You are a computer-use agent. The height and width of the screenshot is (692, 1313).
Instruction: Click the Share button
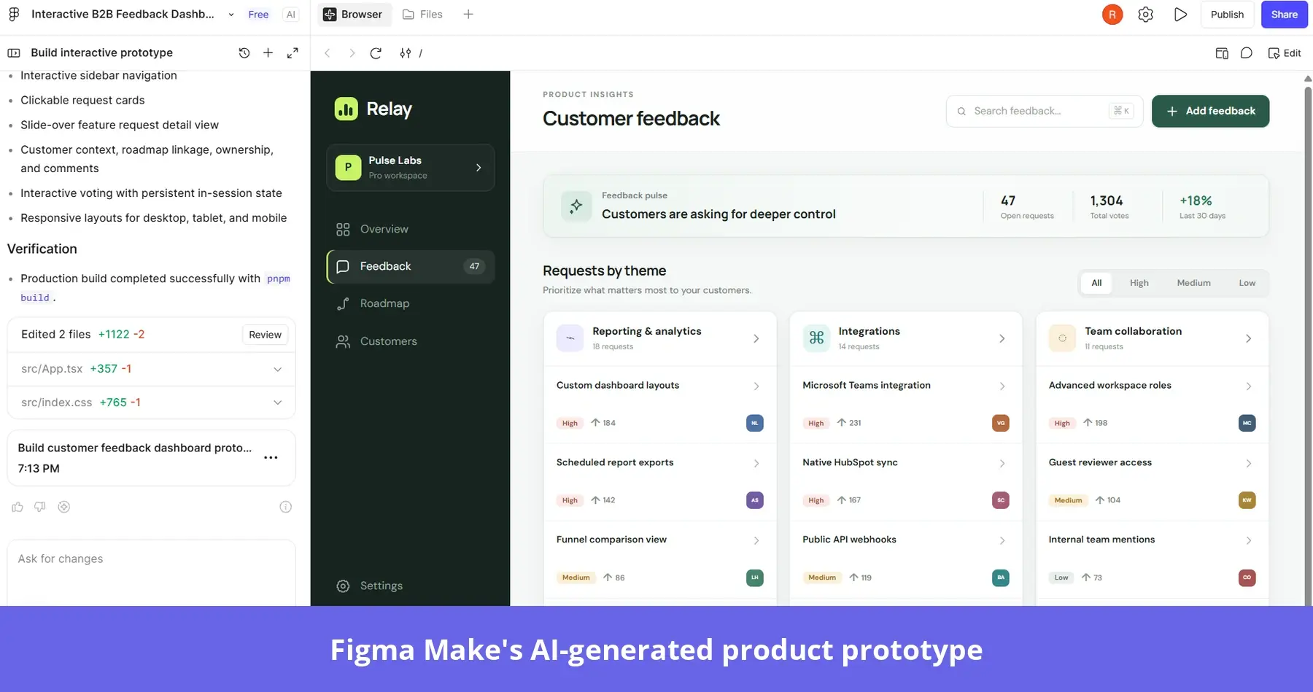pyautogui.click(x=1284, y=15)
